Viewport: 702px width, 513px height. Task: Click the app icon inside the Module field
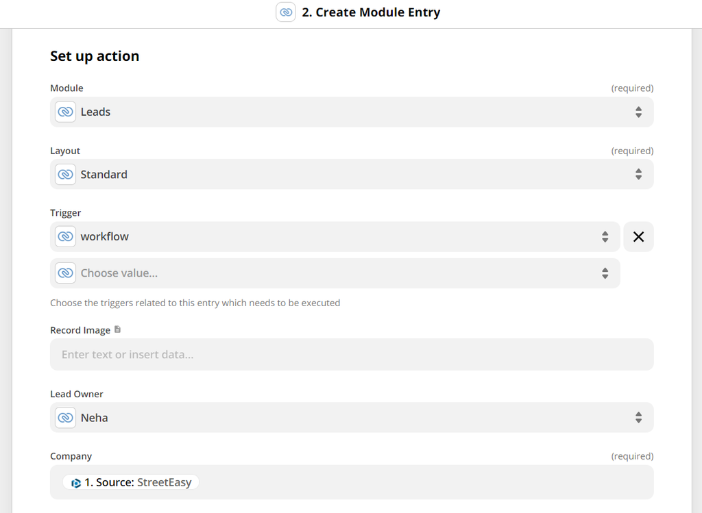64,111
